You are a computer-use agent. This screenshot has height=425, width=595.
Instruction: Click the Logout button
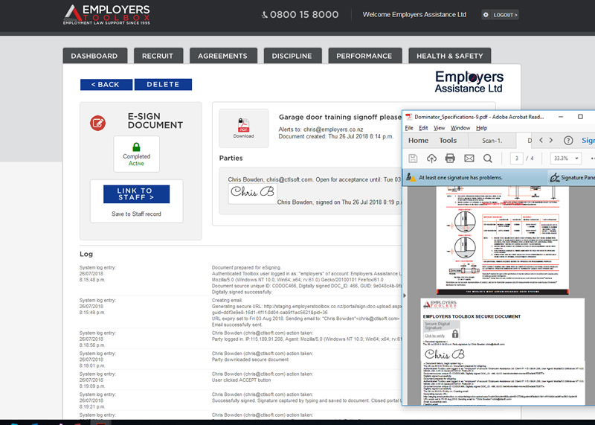tap(500, 15)
